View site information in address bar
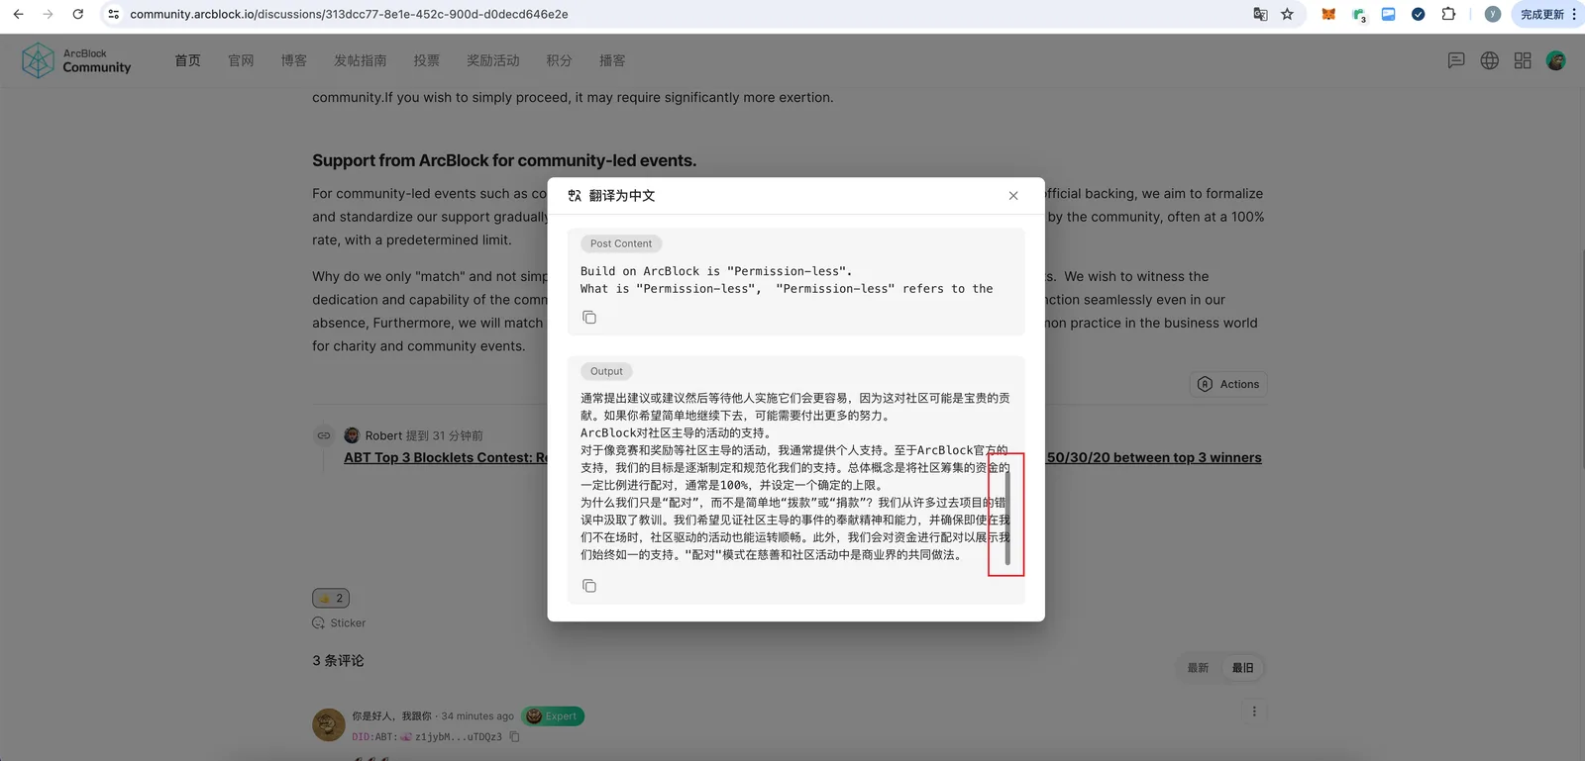The height and width of the screenshot is (761, 1585). point(113,14)
